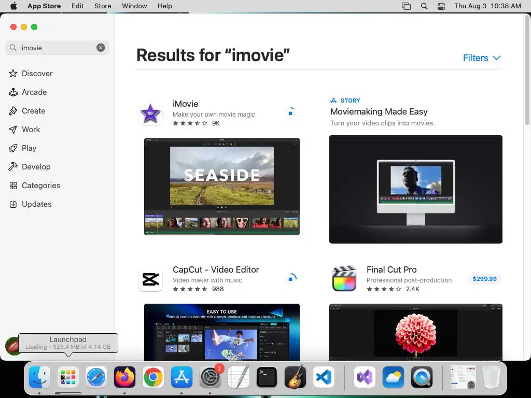
Task: Open Spotlight search in menu bar
Action: (424, 6)
